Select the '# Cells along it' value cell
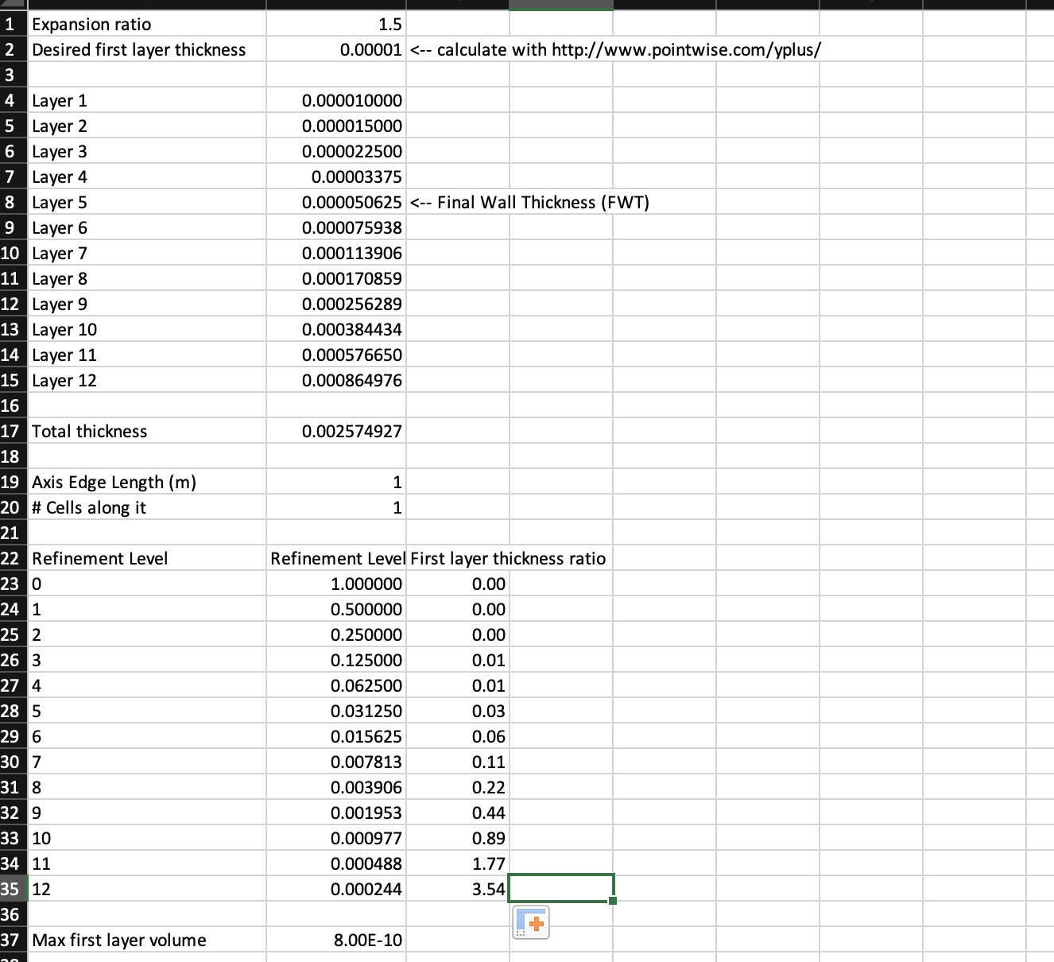 pyautogui.click(x=336, y=508)
